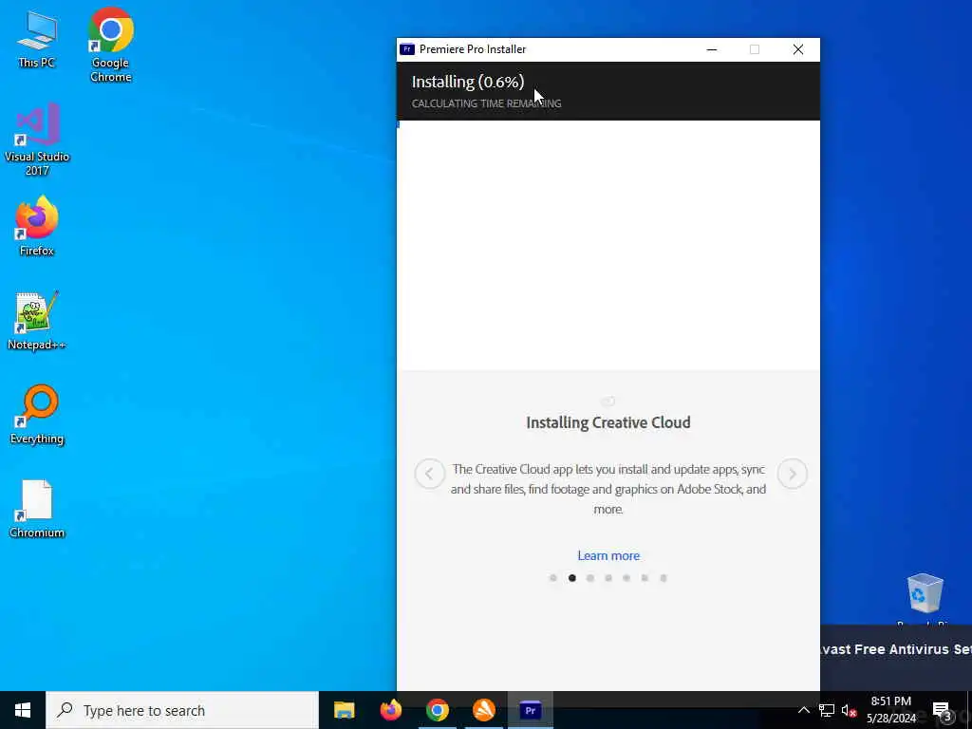Open the notification center icon

943,710
